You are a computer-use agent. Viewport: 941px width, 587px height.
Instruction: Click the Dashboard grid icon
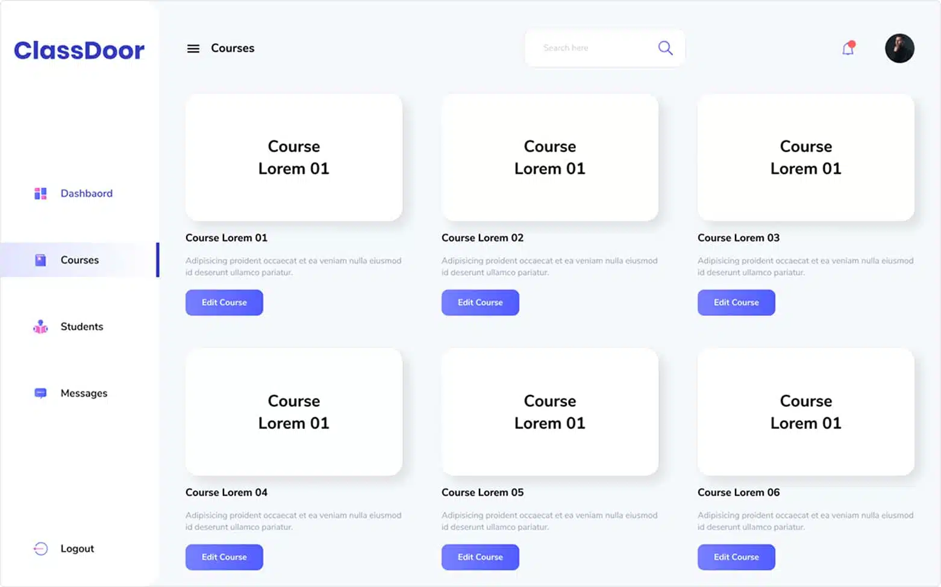tap(40, 193)
